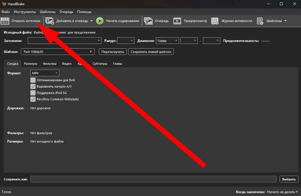Switch to the Размеры tab

click(30, 64)
